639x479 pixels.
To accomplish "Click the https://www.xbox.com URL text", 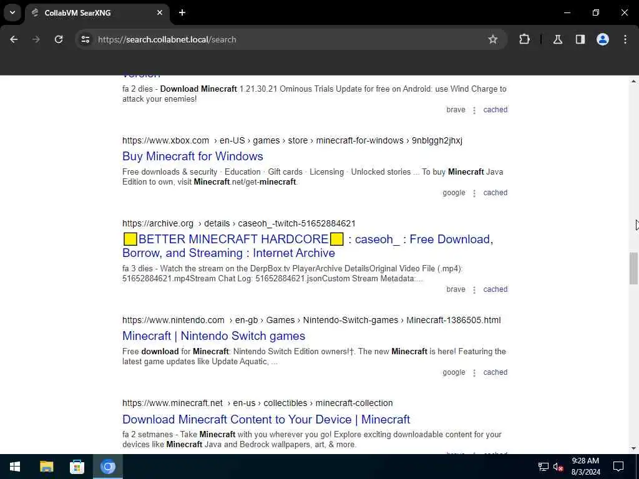I will pyautogui.click(x=165, y=141).
